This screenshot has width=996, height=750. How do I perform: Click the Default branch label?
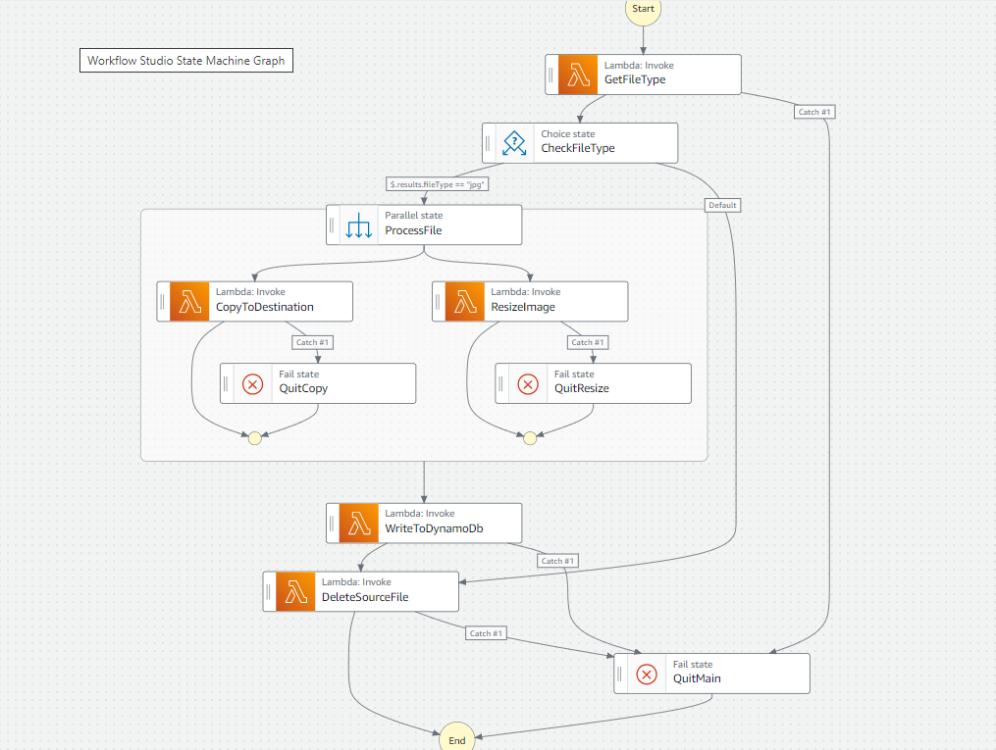tap(722, 205)
